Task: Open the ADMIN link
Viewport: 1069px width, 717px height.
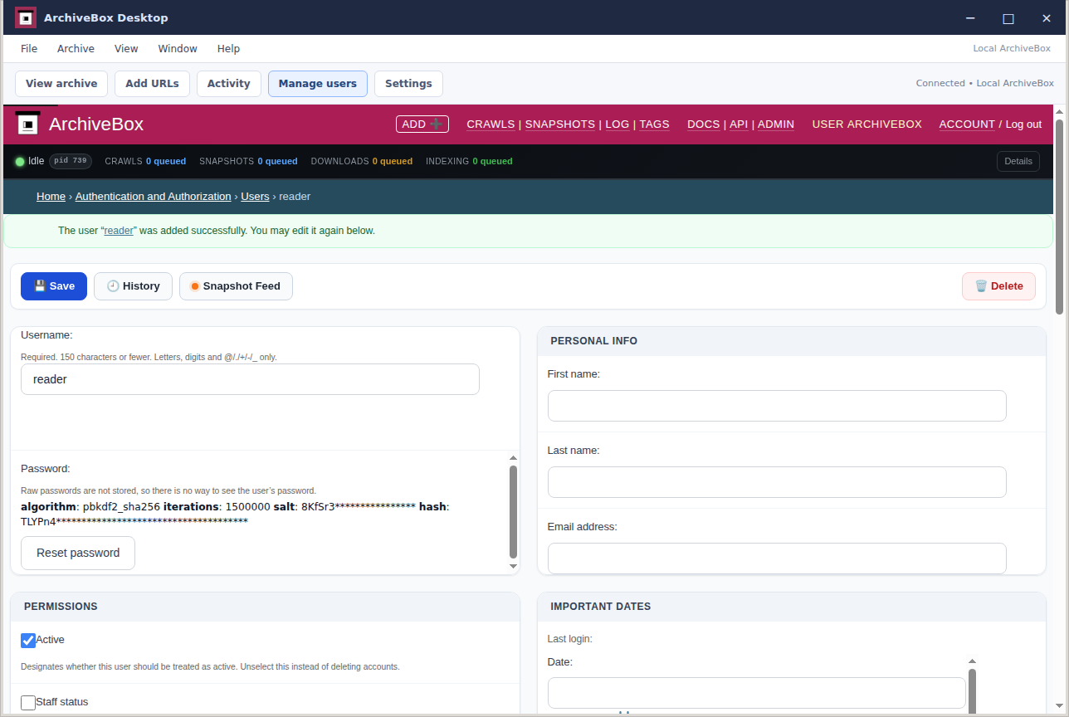Action: (x=776, y=124)
